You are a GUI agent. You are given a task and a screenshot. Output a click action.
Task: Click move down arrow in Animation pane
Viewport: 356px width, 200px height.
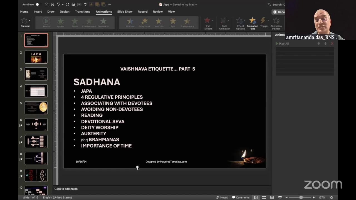(325, 44)
